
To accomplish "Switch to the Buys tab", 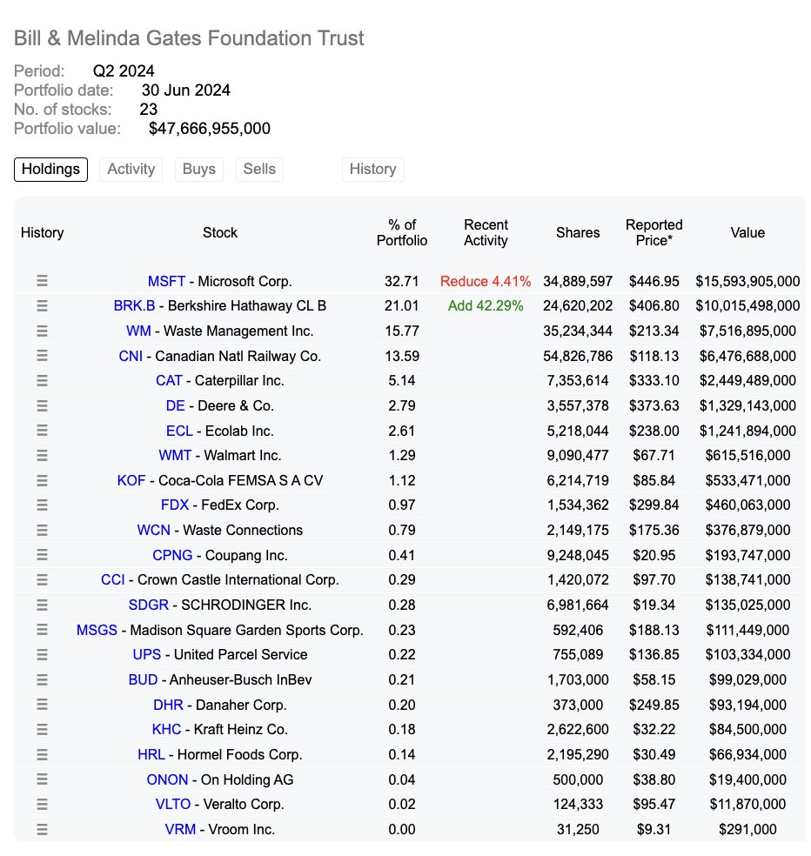I will click(x=198, y=170).
